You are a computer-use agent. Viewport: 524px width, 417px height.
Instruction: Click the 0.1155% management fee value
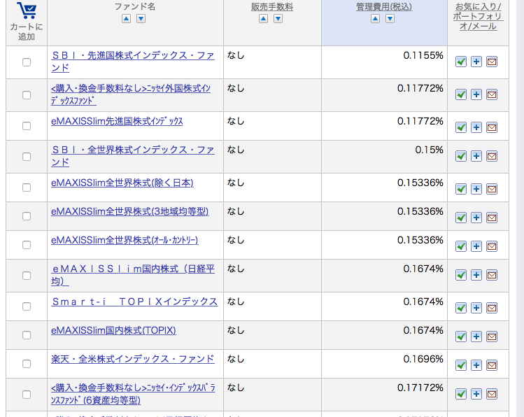tap(423, 55)
